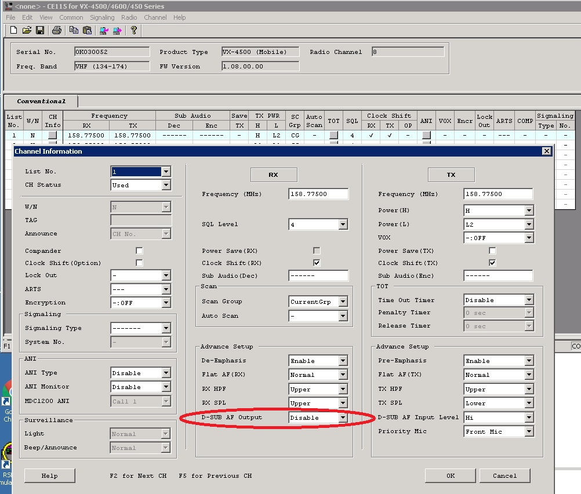Open the Channel menu
The width and height of the screenshot is (581, 494).
pyautogui.click(x=155, y=17)
